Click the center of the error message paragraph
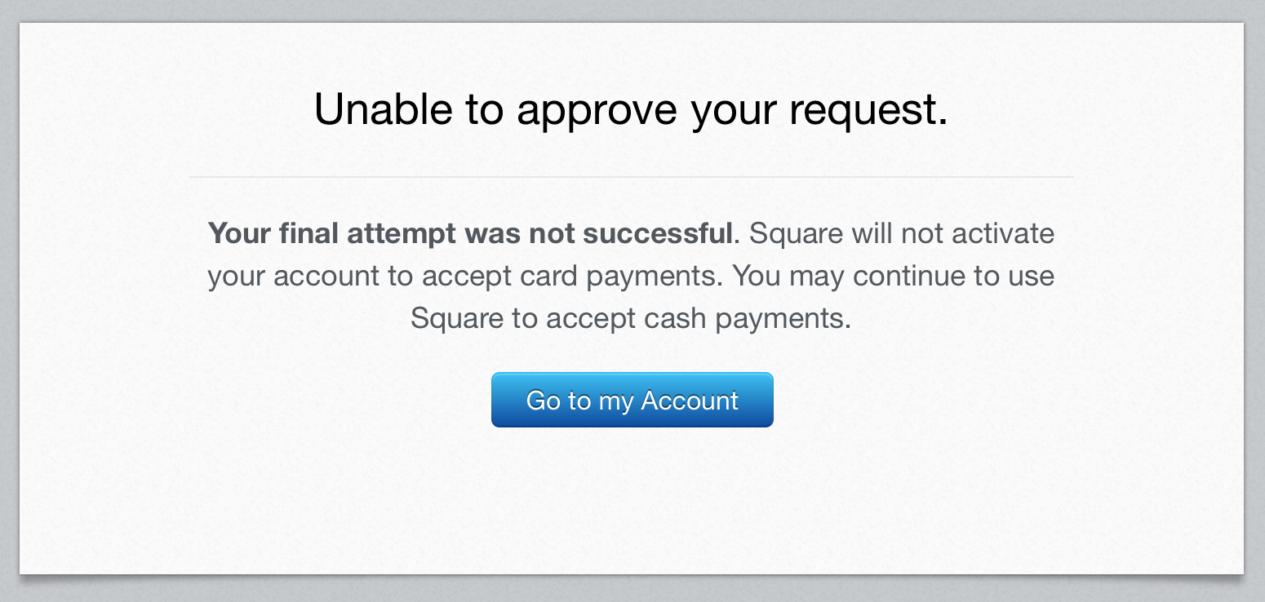This screenshot has width=1265, height=602. (x=631, y=275)
